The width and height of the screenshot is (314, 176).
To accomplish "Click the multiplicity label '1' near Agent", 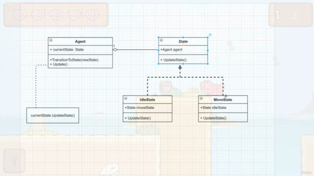I will pyautogui.click(x=114, y=46).
